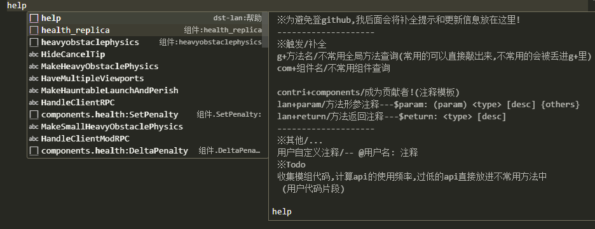
Task: Choose the health_replica component suggestion
Action: click(x=146, y=30)
